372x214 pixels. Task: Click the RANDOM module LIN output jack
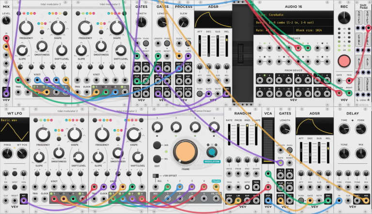[x=238, y=200]
